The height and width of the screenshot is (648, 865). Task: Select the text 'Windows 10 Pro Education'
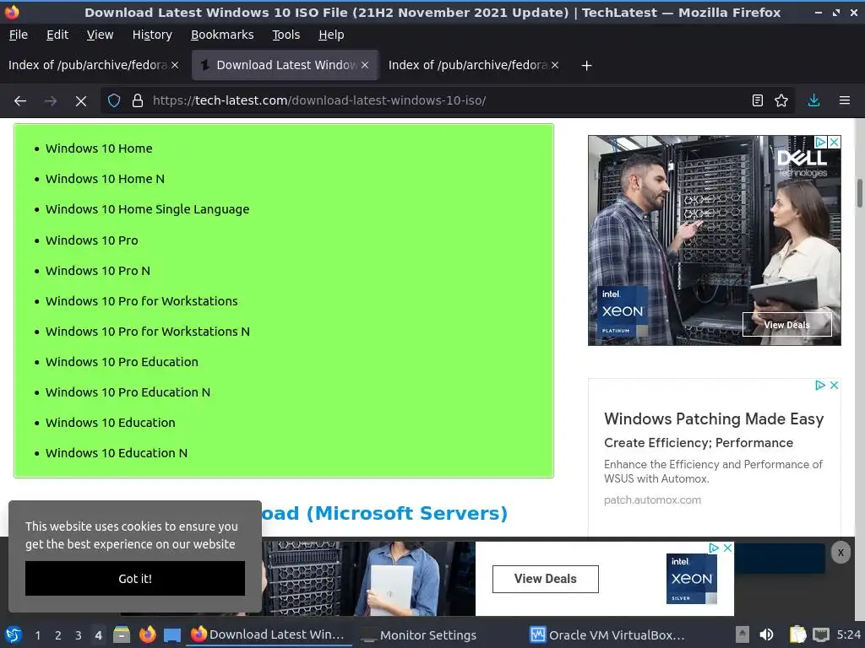click(122, 362)
